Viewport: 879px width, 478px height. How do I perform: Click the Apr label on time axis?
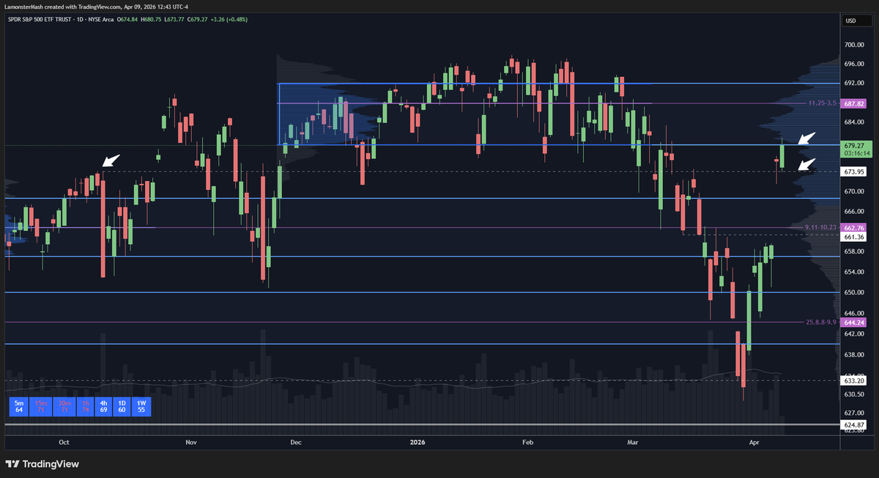(754, 443)
